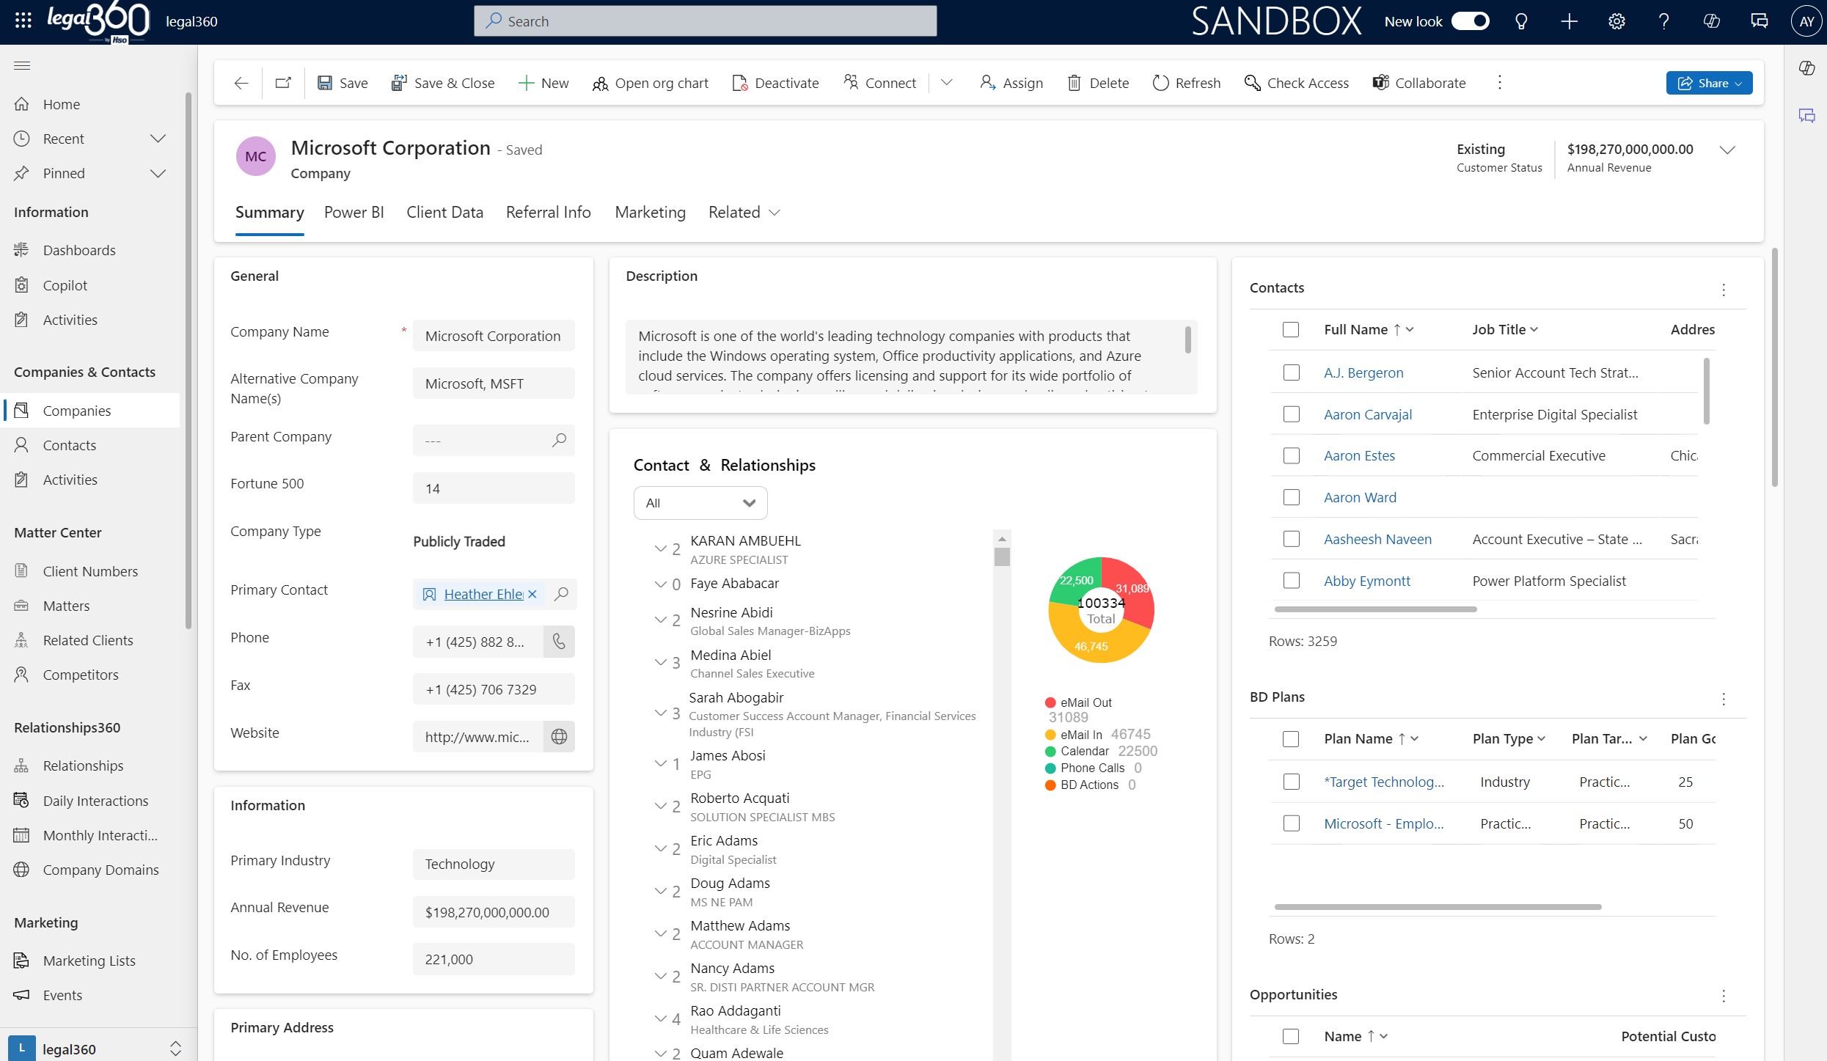1827x1061 pixels.
Task: Click the back arrow in command bar
Action: 241,83
